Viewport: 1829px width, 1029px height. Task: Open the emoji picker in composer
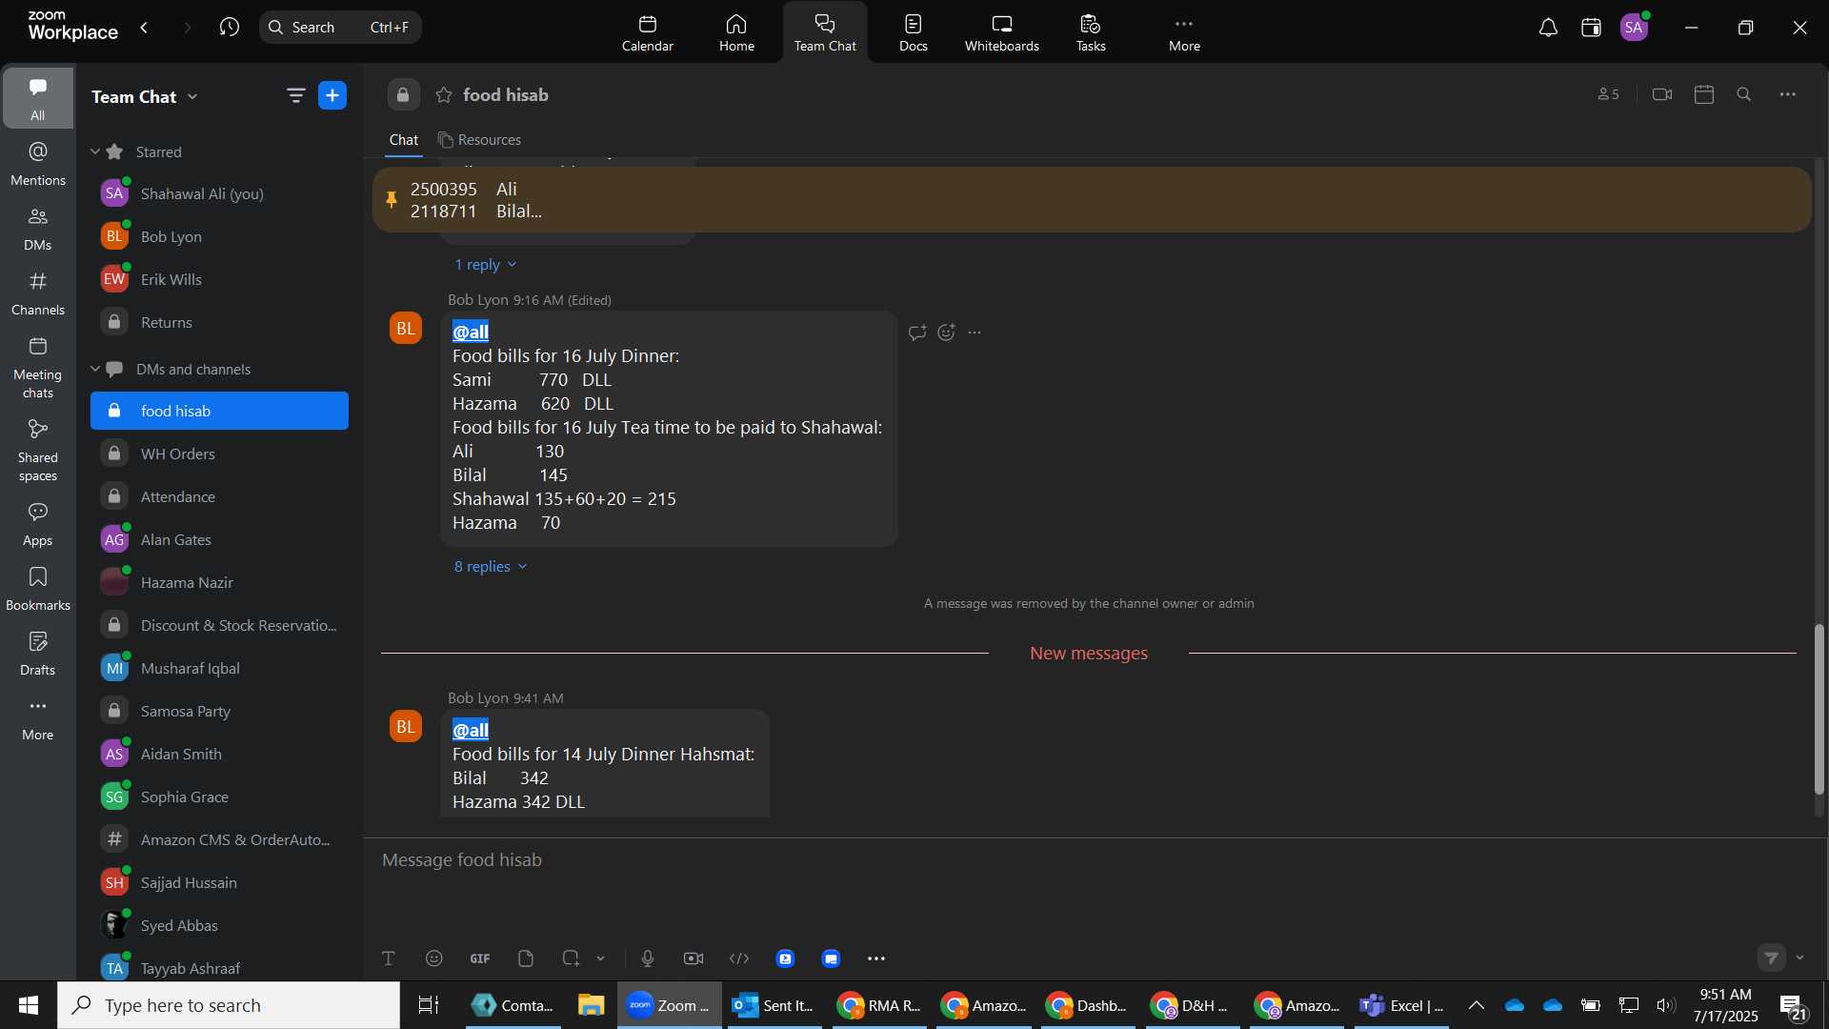click(x=434, y=958)
